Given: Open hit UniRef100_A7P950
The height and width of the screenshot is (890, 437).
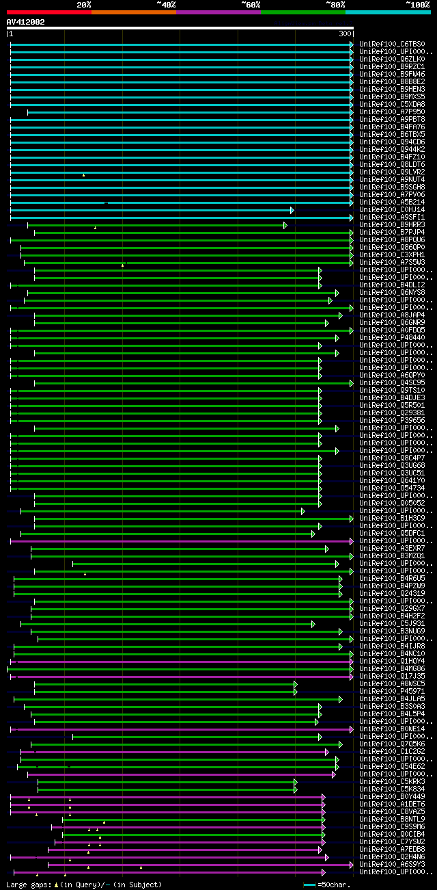Looking at the screenshot, I should (392, 112).
